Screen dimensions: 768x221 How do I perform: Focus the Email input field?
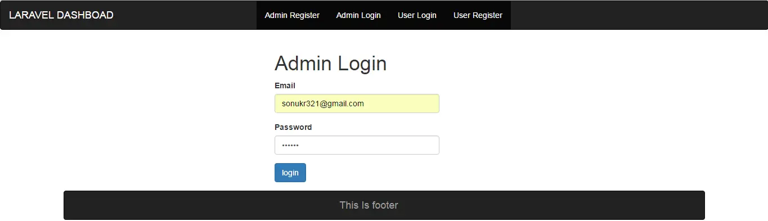coord(357,103)
